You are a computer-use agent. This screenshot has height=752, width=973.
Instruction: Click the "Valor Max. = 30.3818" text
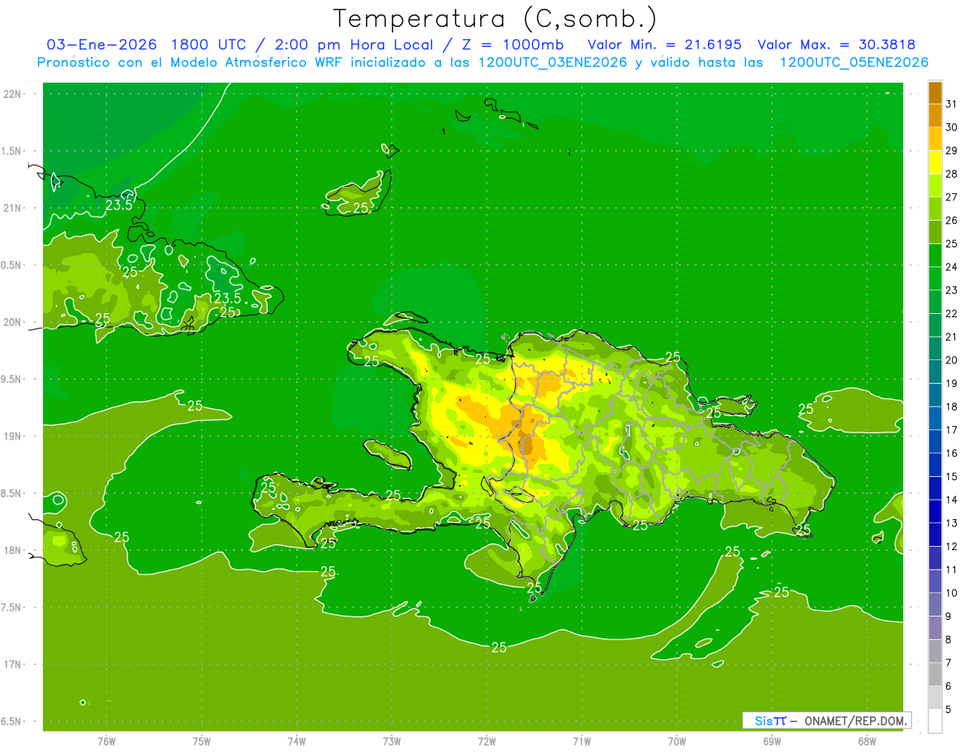(837, 45)
